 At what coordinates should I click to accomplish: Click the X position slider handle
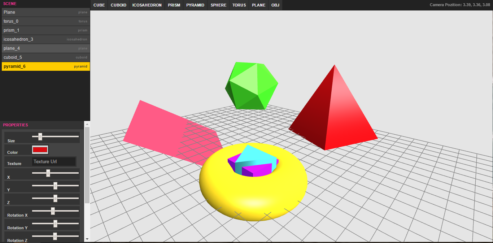(x=48, y=173)
